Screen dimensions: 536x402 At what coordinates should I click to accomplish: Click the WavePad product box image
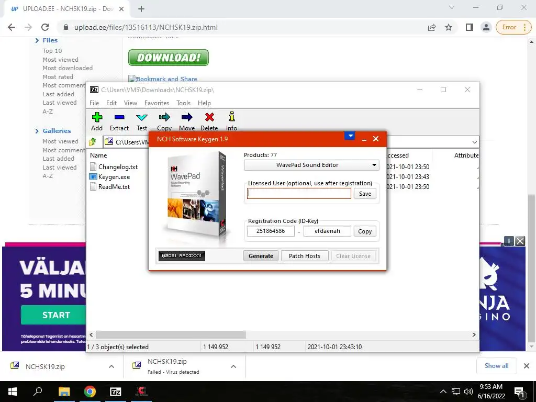(197, 196)
